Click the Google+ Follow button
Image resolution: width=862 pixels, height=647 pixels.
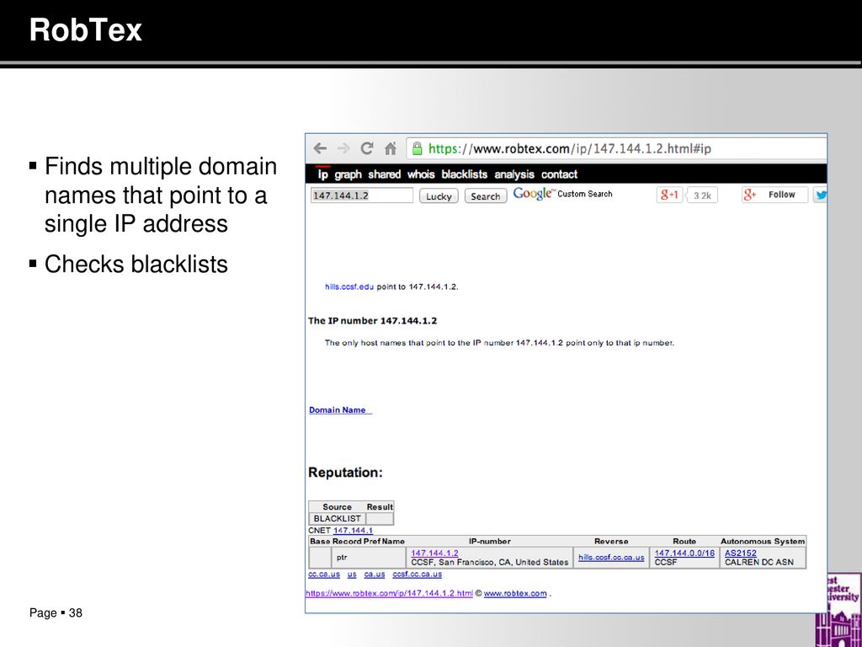[774, 195]
